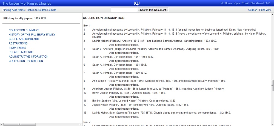Click the 'COLLECTION DESCRIPTION' heading in content
Image resolution: width=274 pixels, height=126 pixels.
point(104,18)
